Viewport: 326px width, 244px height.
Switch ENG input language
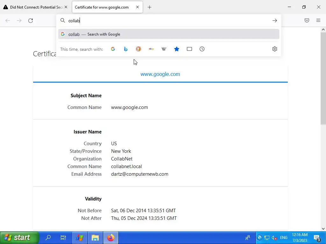coord(284,238)
